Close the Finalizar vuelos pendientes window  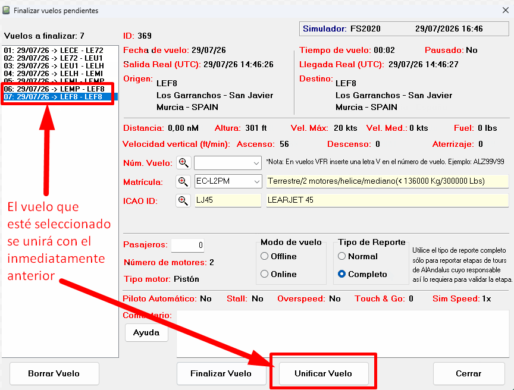[505, 10]
